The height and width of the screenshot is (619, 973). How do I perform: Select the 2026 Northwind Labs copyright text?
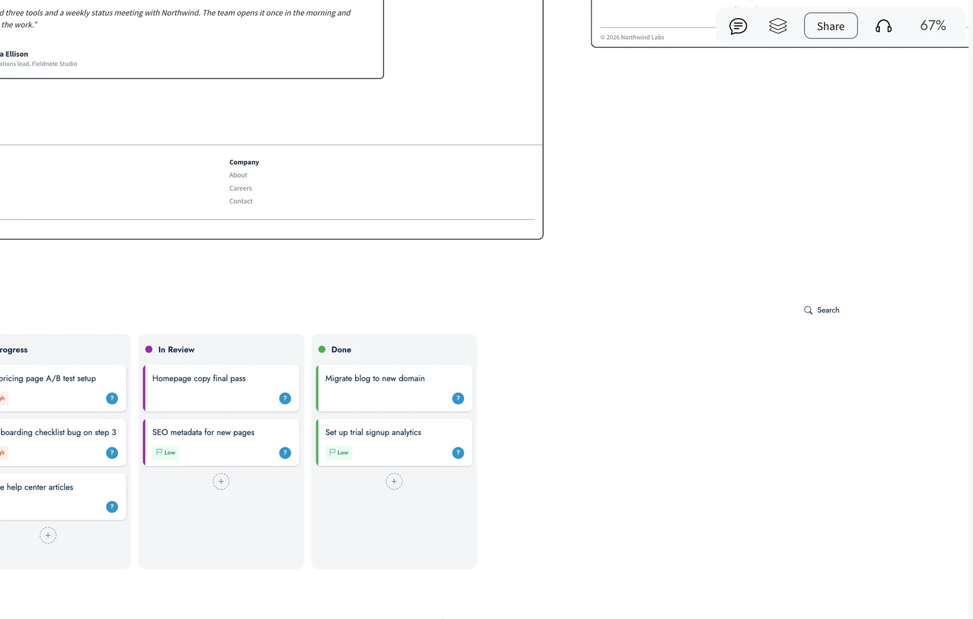click(632, 37)
